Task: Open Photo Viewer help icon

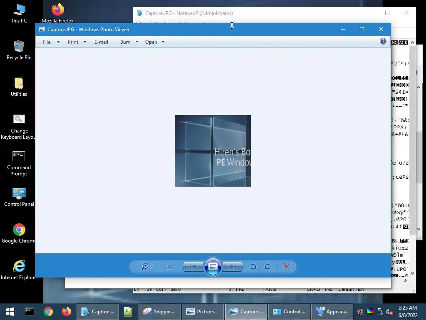Action: [383, 41]
